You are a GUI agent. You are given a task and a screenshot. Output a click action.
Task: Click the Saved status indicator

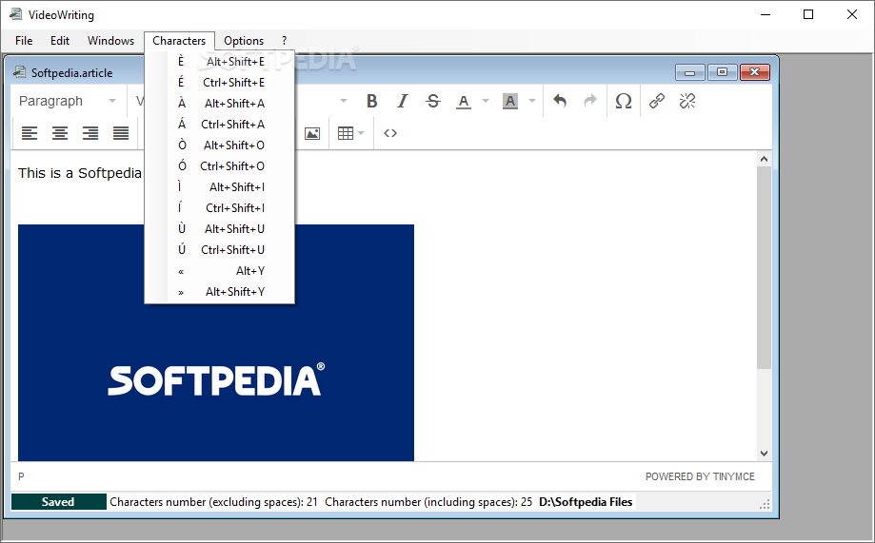[59, 502]
